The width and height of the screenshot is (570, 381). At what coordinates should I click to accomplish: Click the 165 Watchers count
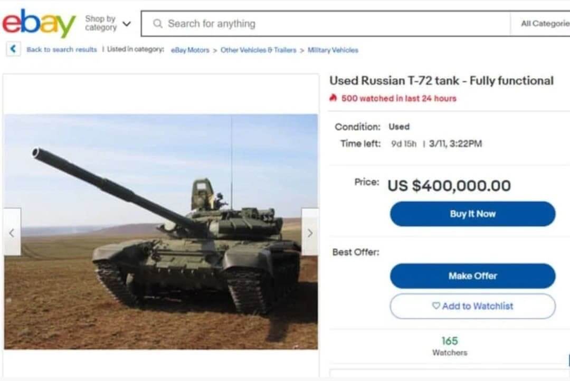pyautogui.click(x=450, y=341)
